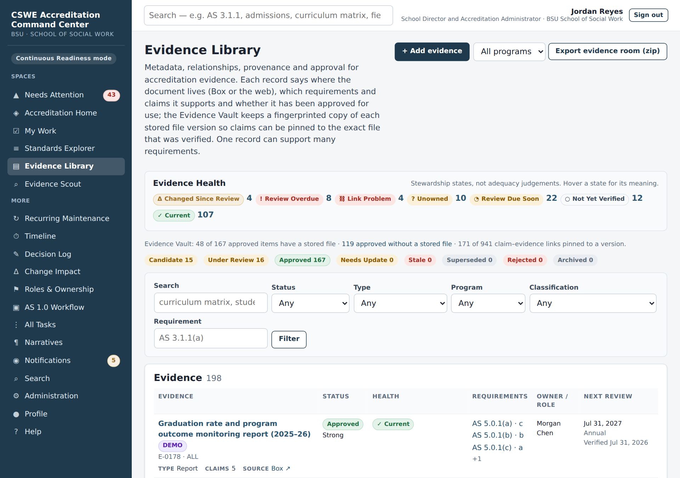
Task: Open the Program filter dropdown
Action: pyautogui.click(x=488, y=303)
